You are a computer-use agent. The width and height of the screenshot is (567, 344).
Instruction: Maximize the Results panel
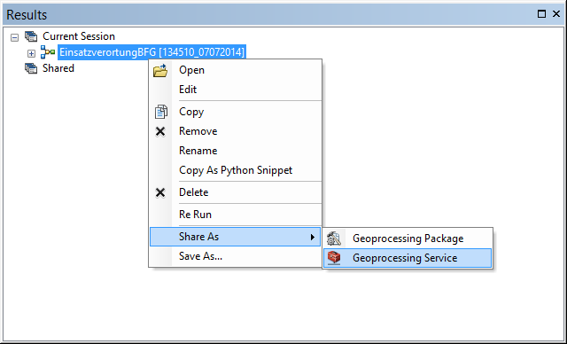541,14
